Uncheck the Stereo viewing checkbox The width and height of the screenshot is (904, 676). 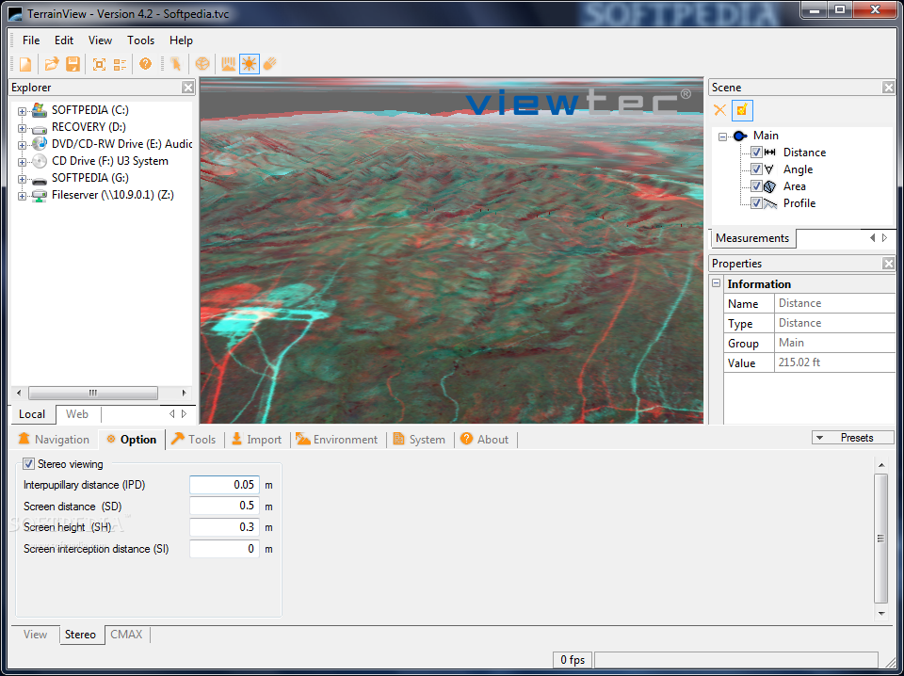(x=28, y=464)
